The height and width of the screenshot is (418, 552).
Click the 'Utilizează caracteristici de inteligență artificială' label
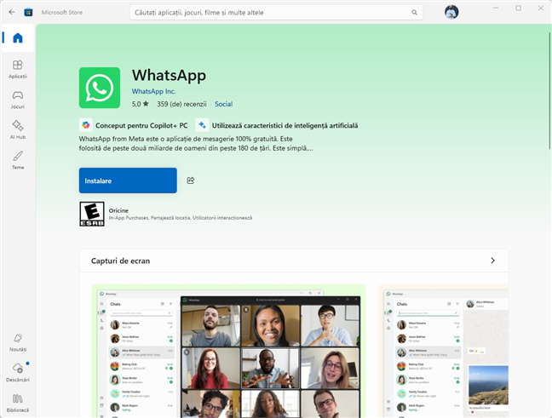click(285, 125)
